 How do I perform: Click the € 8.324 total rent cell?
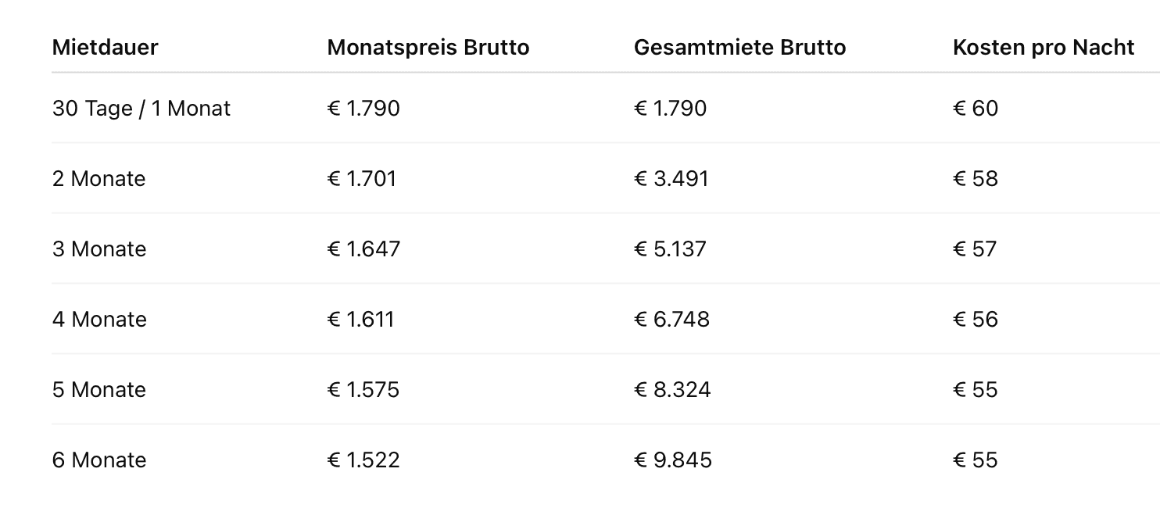[x=672, y=390]
